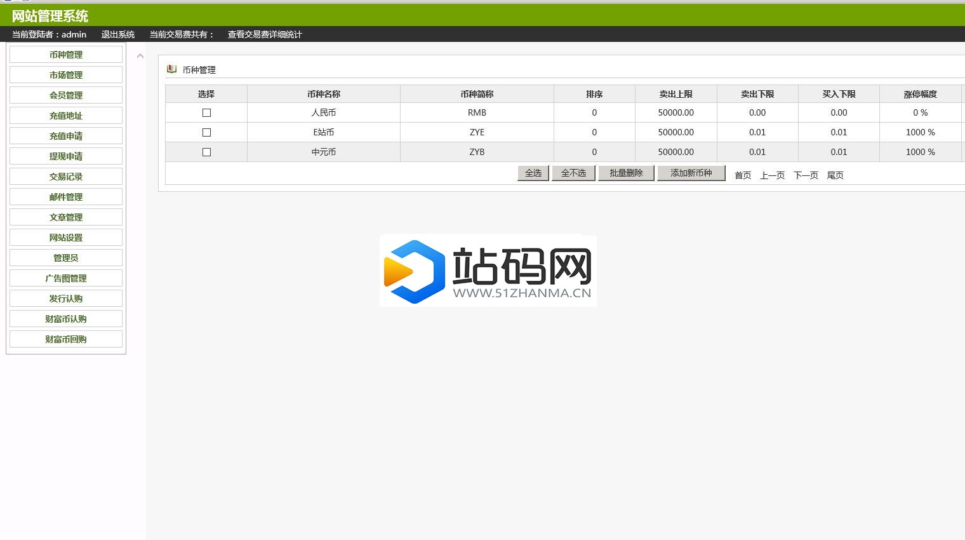This screenshot has height=540, width=965.
Task: Open 网站设置 in the sidebar
Action: 66,238
